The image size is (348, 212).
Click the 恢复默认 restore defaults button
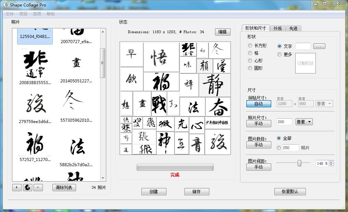[x=290, y=191]
